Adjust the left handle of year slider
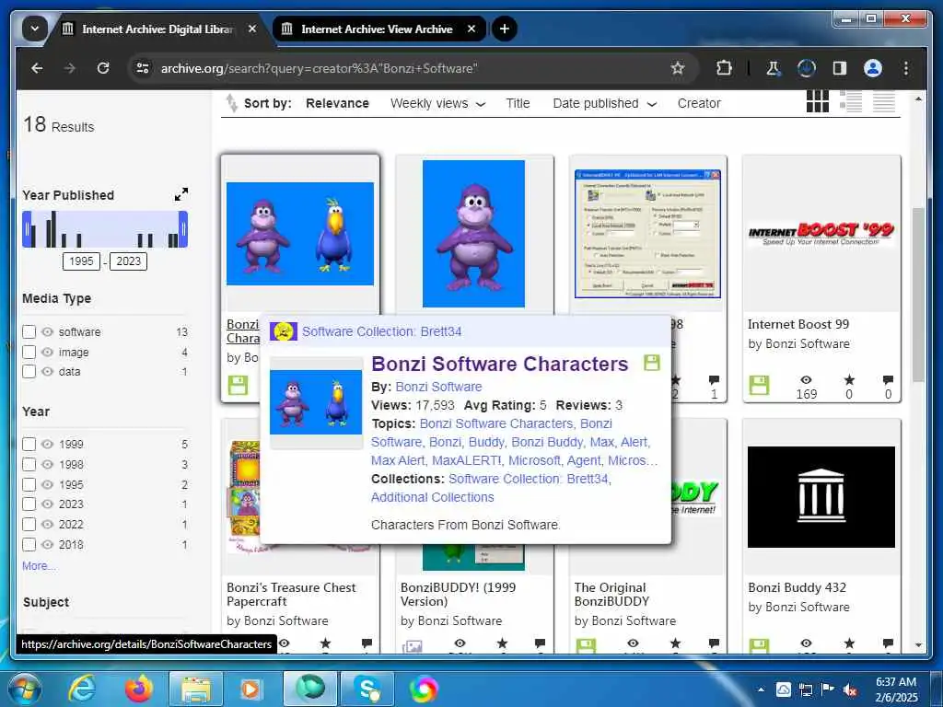The height and width of the screenshot is (707, 943). coord(27,229)
